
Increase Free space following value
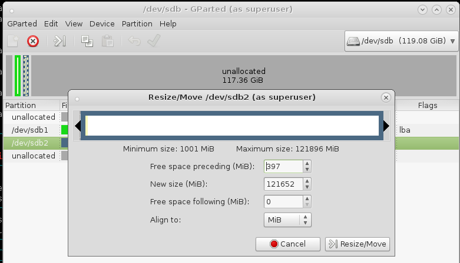307,198
